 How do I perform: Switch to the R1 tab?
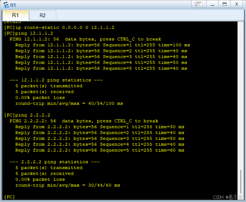(x=15, y=15)
